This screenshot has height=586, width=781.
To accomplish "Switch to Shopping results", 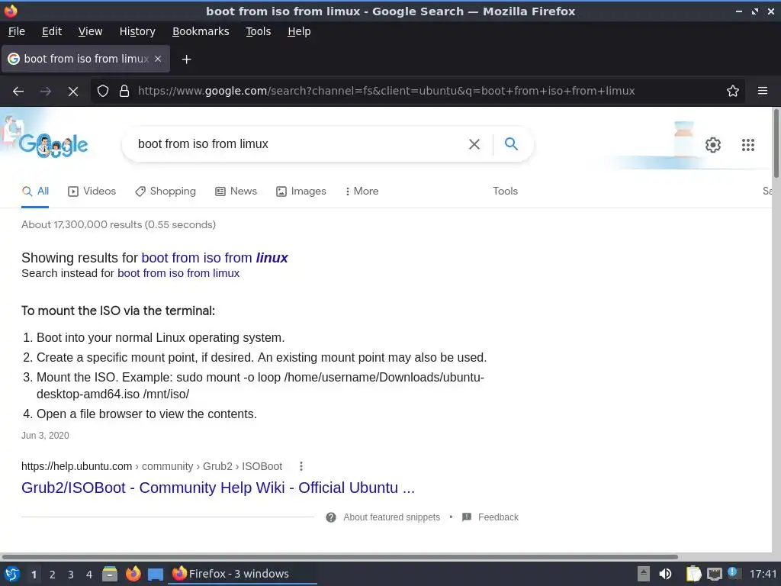I will [x=166, y=192].
